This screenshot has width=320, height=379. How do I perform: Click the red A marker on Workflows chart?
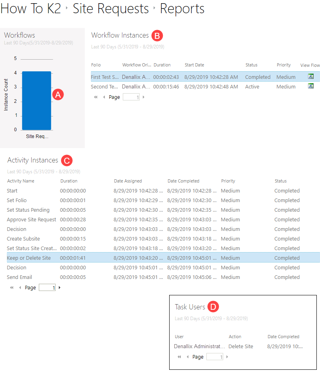point(58,94)
